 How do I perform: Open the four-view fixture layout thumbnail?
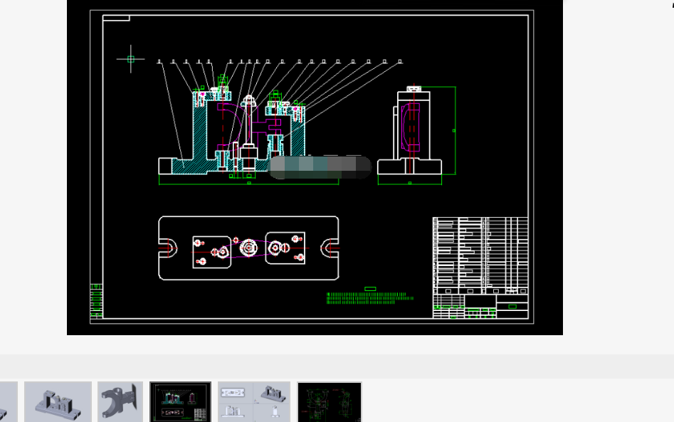pyautogui.click(x=254, y=402)
